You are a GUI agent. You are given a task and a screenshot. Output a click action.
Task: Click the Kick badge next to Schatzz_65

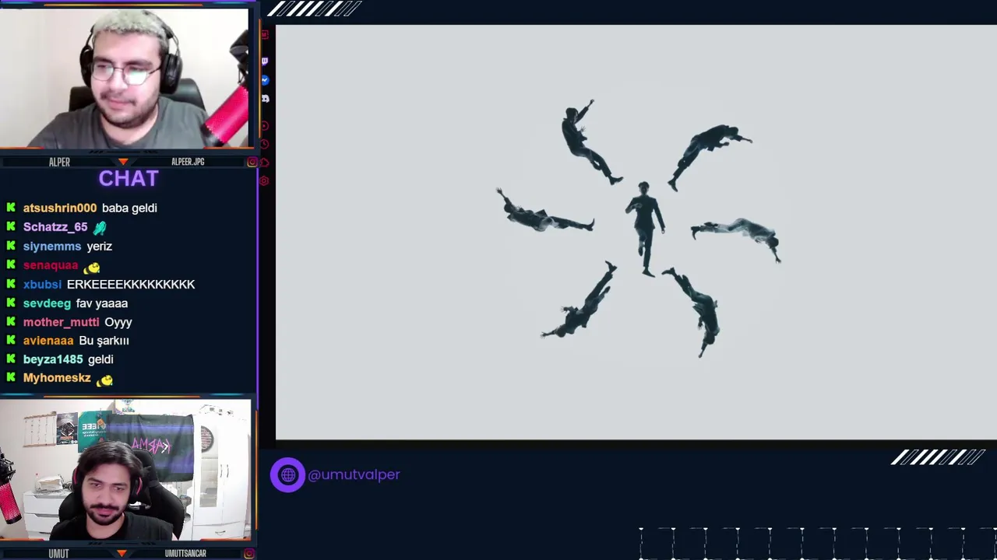[x=11, y=227]
